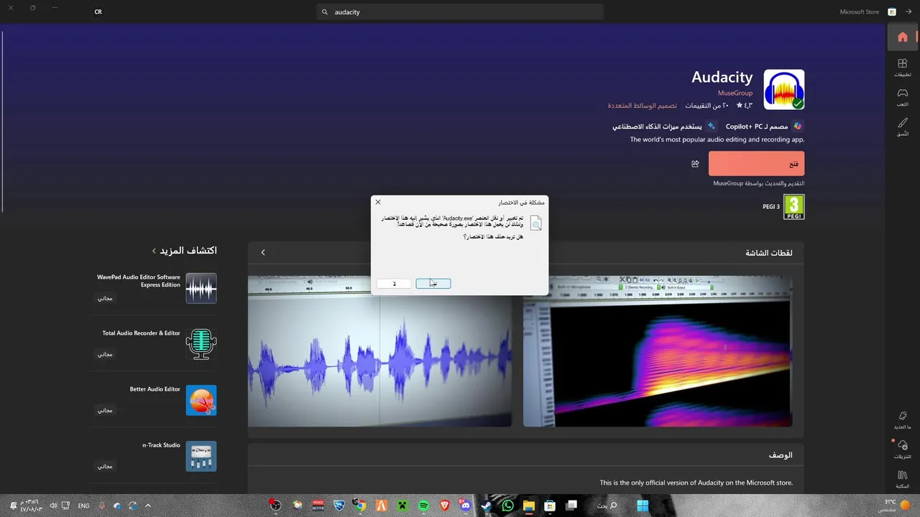Click the large salmon Open button for Audacity
The image size is (920, 517).
tap(756, 164)
